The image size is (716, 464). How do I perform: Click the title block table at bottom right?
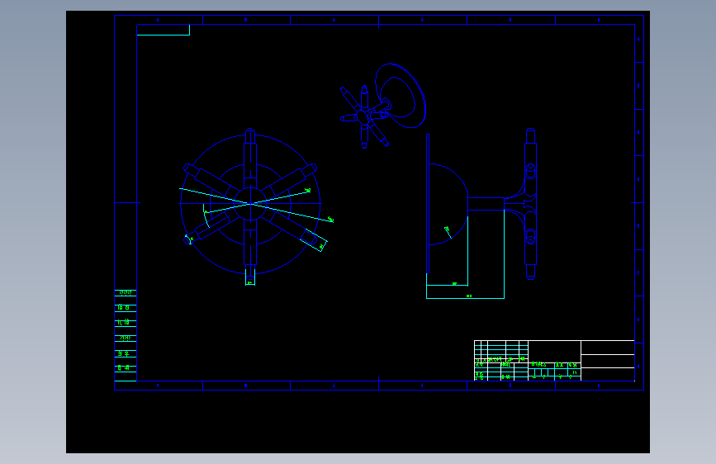click(554, 360)
